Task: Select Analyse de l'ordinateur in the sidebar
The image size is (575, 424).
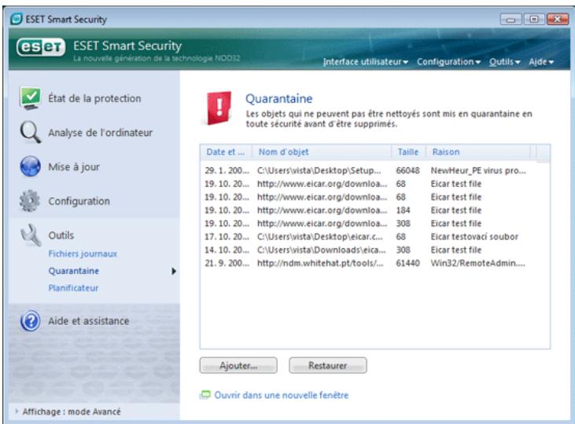Action: pyautogui.click(x=100, y=133)
